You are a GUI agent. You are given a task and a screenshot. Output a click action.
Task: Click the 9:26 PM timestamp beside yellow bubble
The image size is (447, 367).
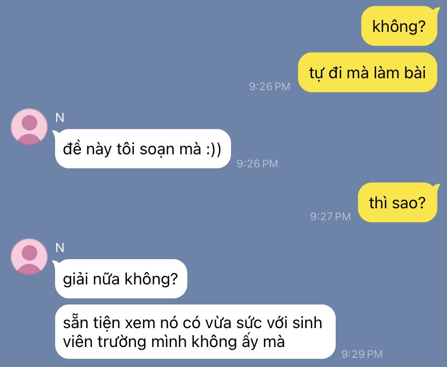coord(270,86)
